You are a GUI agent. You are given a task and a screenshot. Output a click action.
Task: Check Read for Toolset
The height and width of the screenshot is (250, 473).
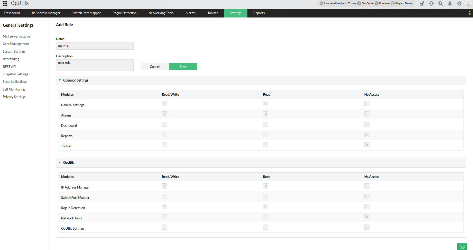click(266, 145)
